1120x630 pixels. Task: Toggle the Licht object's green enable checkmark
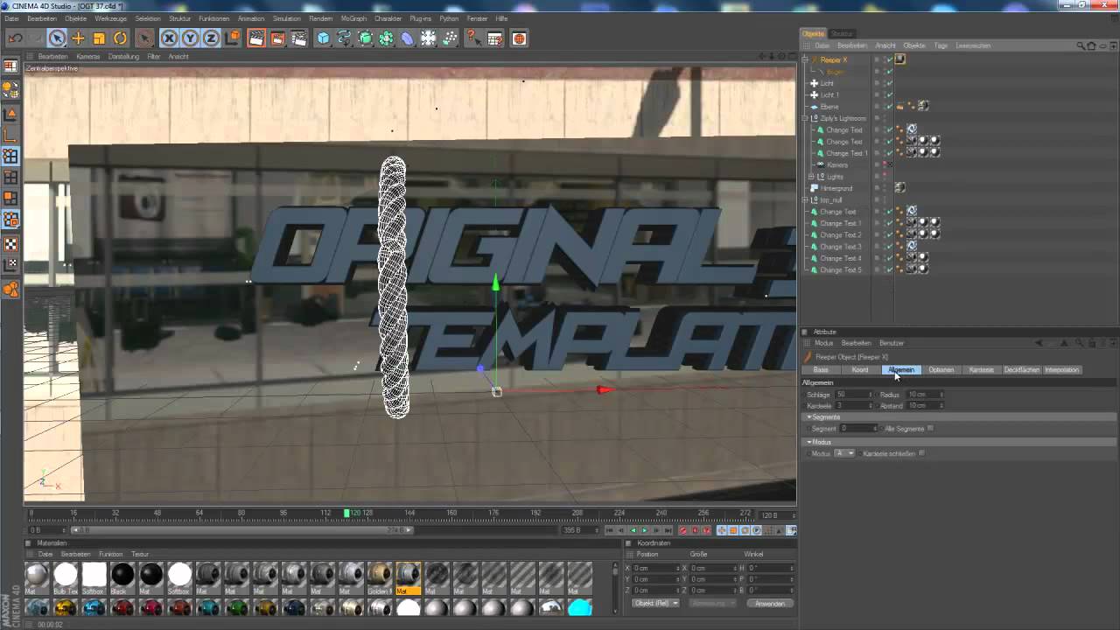click(x=889, y=83)
